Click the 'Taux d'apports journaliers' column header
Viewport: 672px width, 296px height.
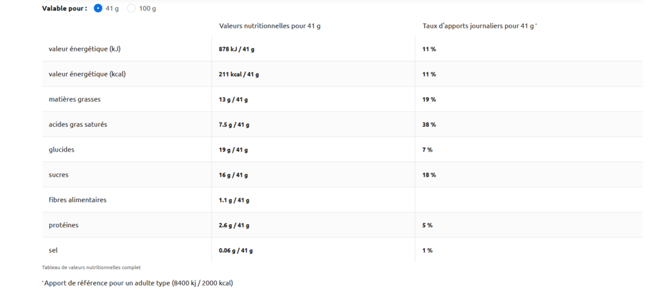point(479,26)
